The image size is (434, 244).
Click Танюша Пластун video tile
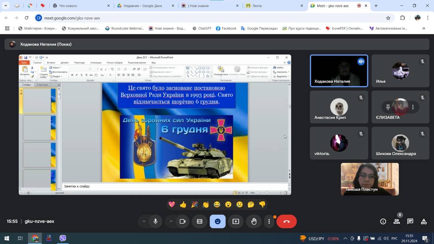[370, 179]
